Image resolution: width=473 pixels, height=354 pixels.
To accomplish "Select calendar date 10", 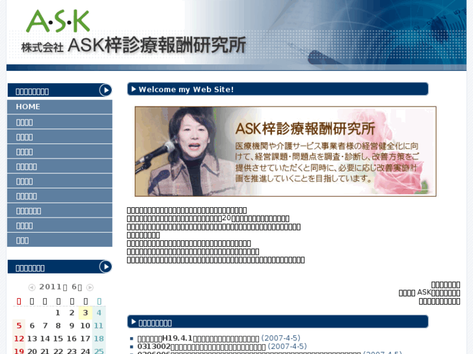I will [85, 325].
